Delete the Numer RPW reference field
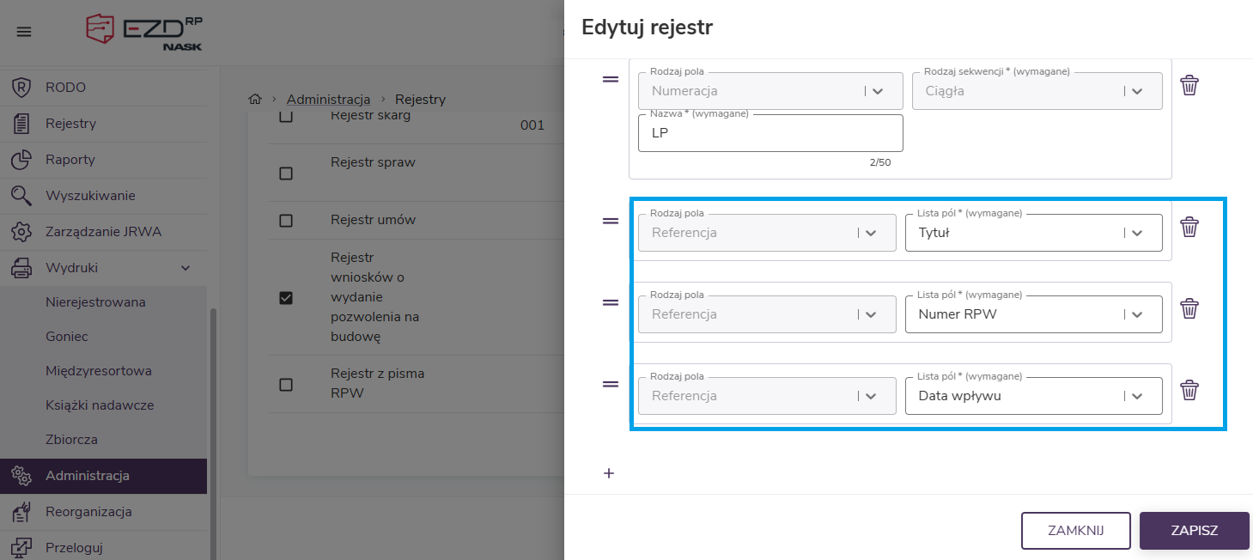The width and height of the screenshot is (1253, 560). coord(1189,308)
